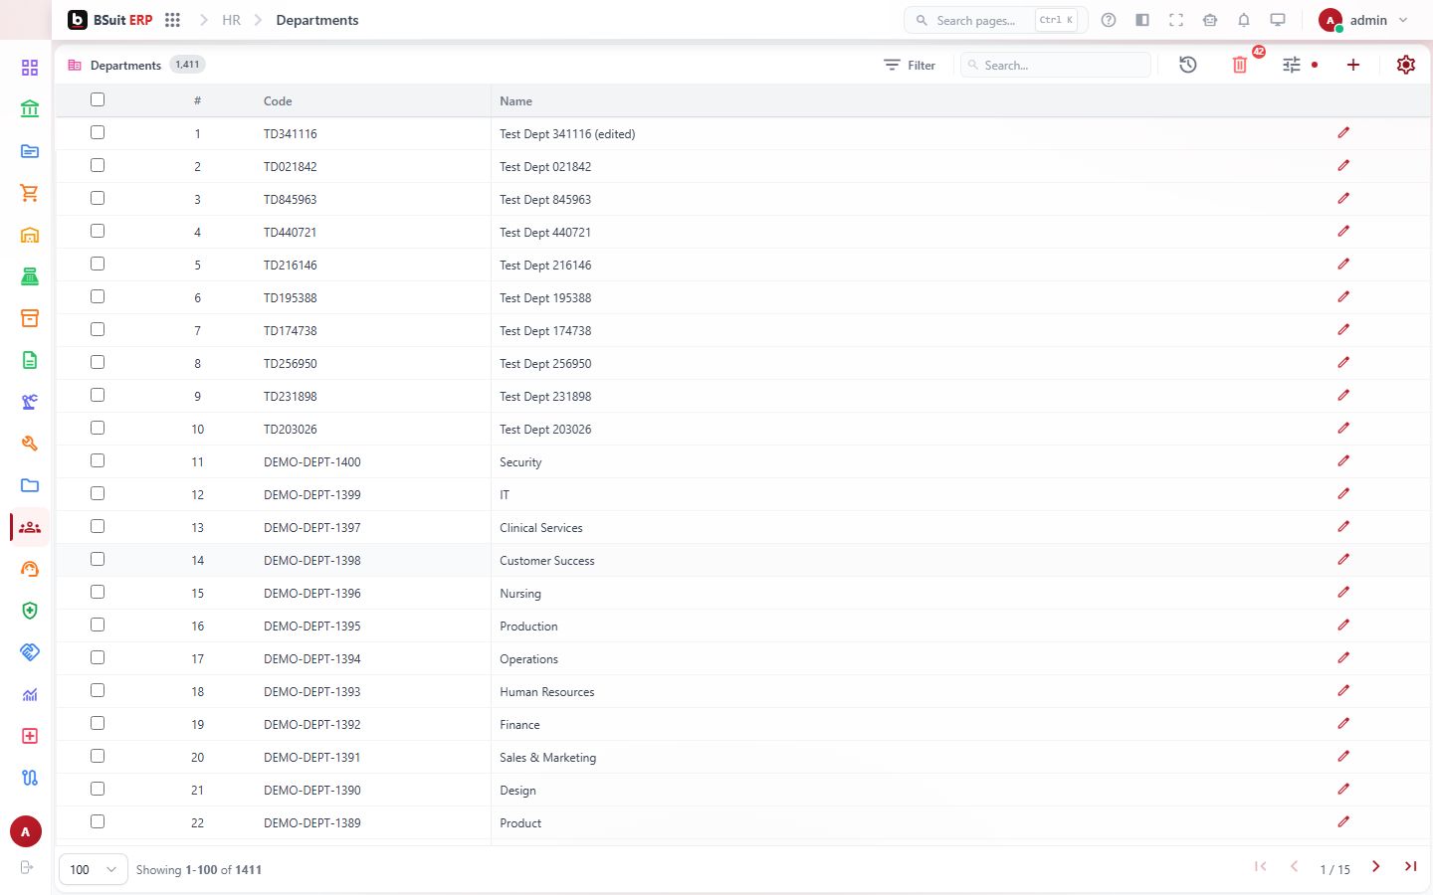Tick the checkbox for Clinical Services
The image size is (1433, 895).
(x=98, y=526)
